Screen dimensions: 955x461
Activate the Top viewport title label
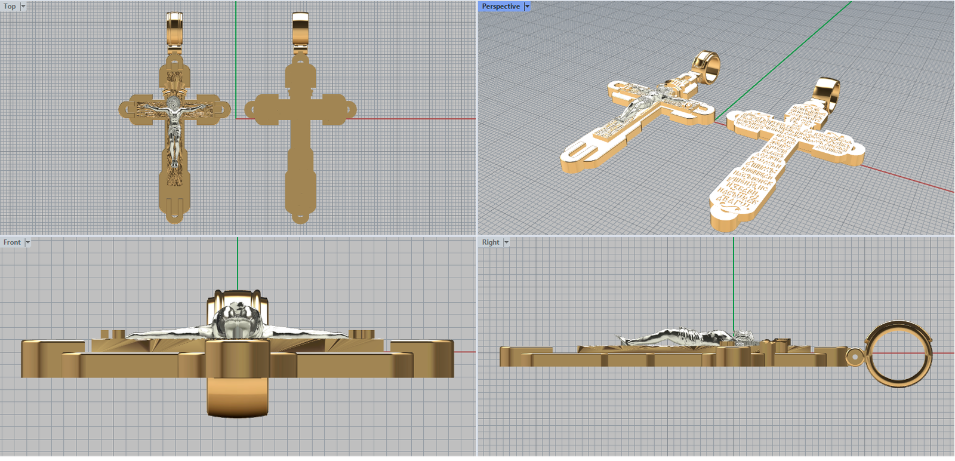(x=10, y=7)
